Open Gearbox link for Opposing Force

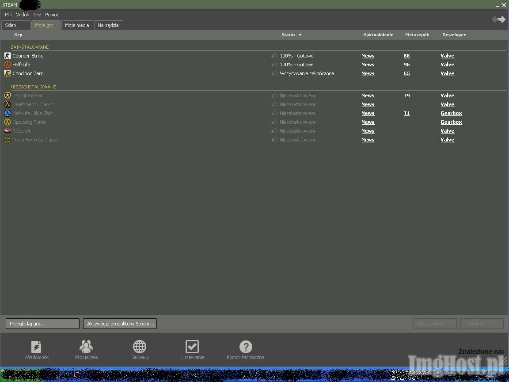451,122
